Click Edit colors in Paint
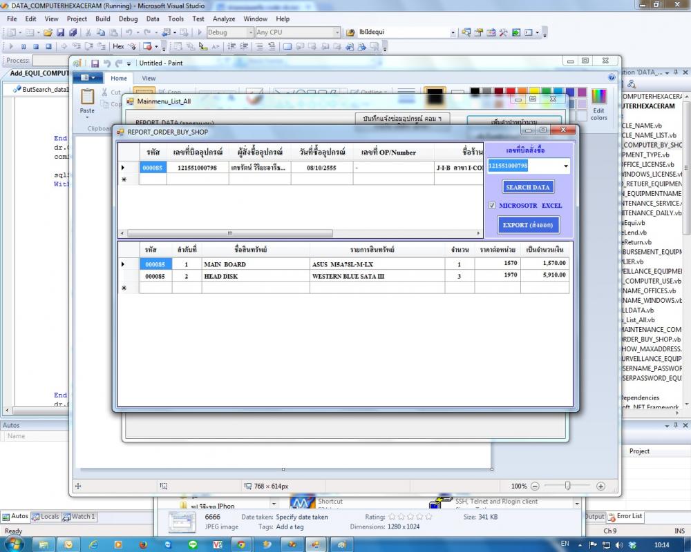 (599, 104)
